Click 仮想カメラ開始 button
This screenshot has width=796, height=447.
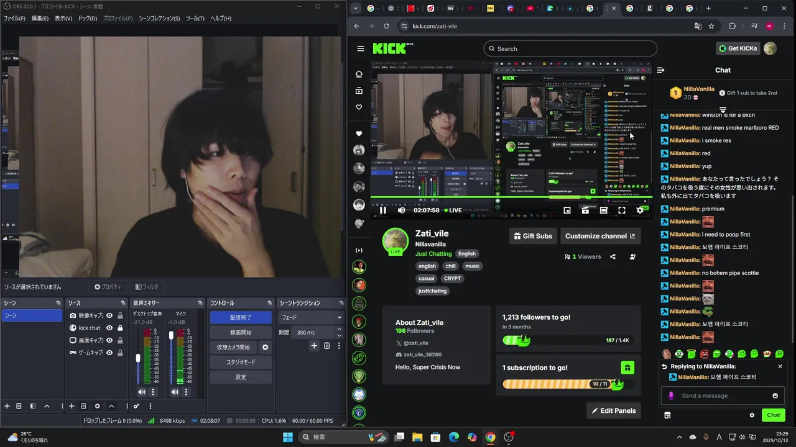tap(233, 347)
